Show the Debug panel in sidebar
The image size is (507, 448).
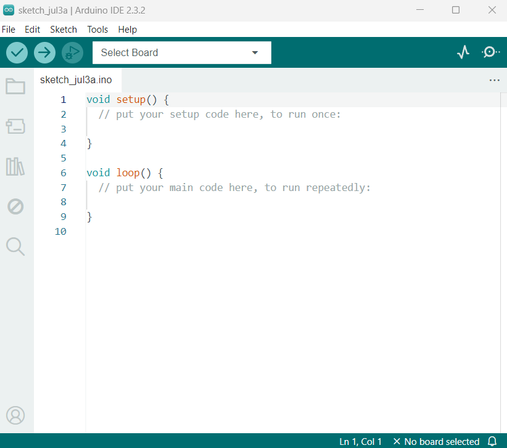[15, 206]
